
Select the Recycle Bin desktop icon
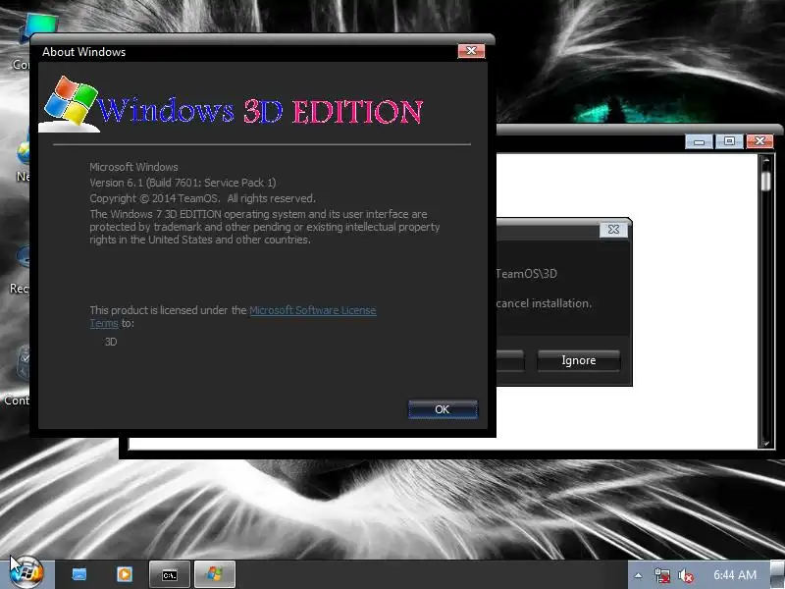click(x=20, y=271)
